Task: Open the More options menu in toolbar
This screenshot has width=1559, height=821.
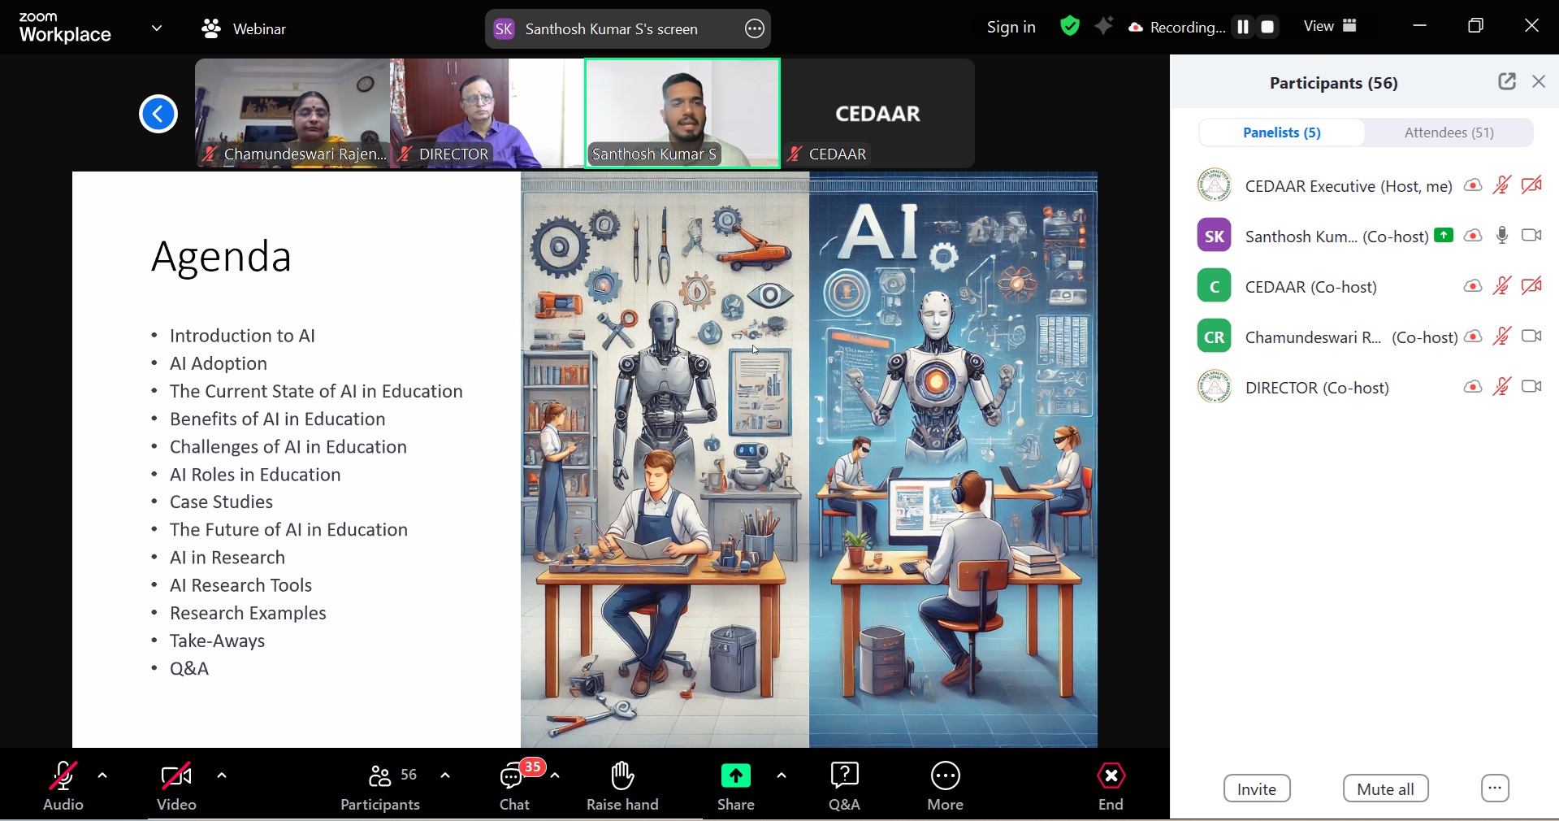Action: pos(945,786)
